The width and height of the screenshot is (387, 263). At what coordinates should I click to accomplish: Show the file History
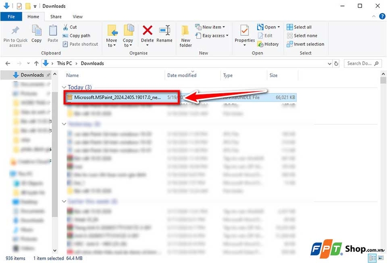(x=268, y=44)
